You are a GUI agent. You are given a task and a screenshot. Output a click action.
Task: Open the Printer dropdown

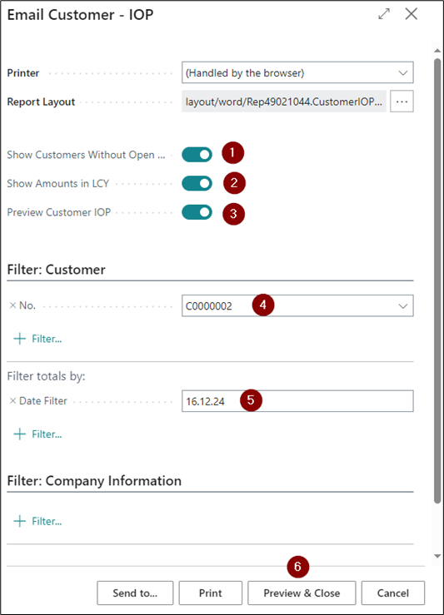tap(297, 72)
